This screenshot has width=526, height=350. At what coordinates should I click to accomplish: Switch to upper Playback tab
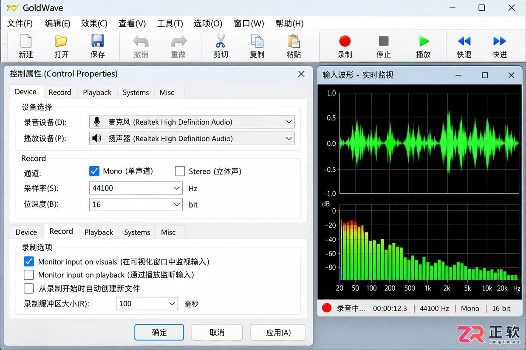pyautogui.click(x=97, y=92)
